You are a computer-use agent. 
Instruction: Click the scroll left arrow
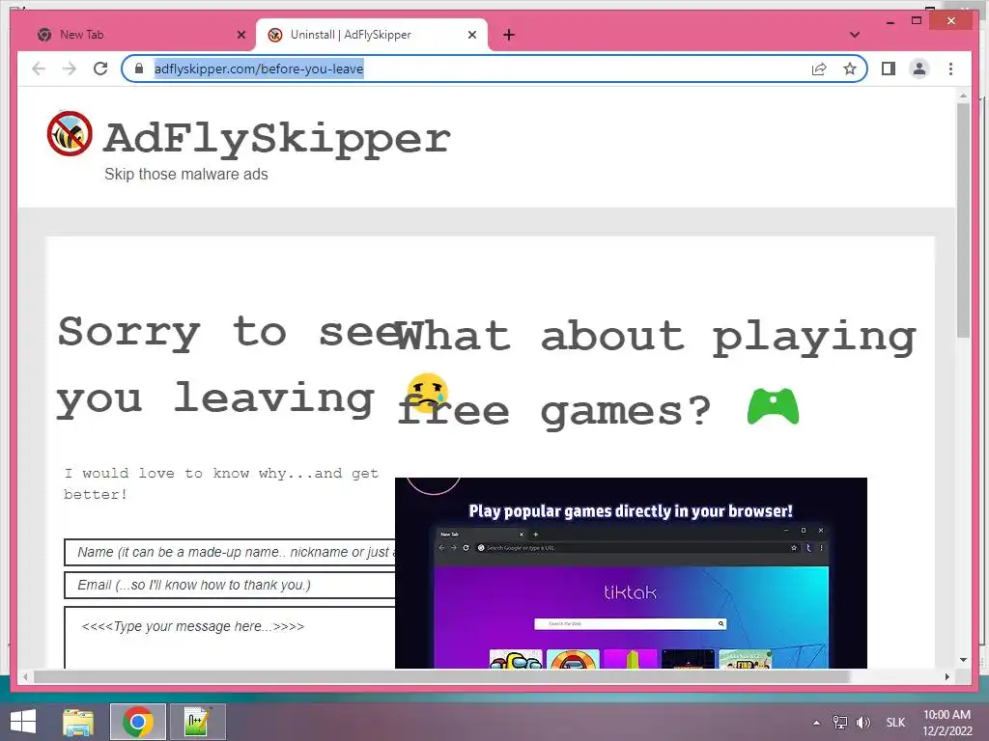pyautogui.click(x=25, y=676)
